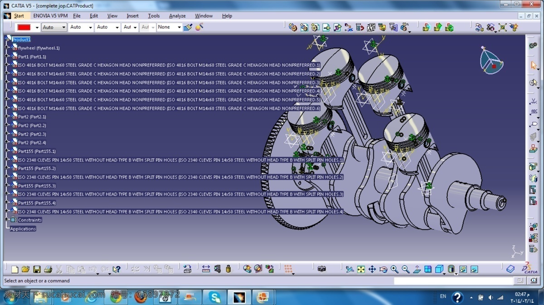Select Part2 (Part2.3) in the tree
Viewport: 544px width, 305px height.
click(32, 134)
